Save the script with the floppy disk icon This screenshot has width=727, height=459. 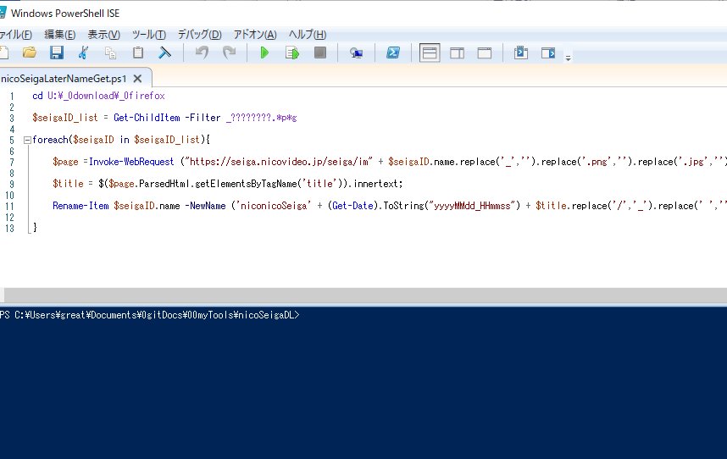pos(57,53)
